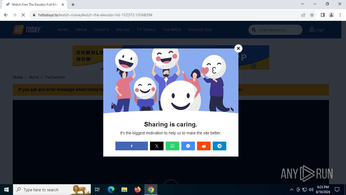The image size is (346, 195).
Task: Select the Watch Free The Elevator tab
Action: click(x=35, y=5)
